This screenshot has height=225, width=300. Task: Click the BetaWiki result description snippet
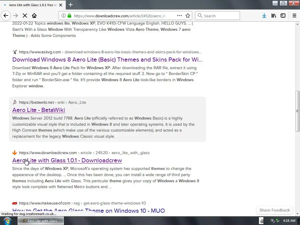point(103,127)
